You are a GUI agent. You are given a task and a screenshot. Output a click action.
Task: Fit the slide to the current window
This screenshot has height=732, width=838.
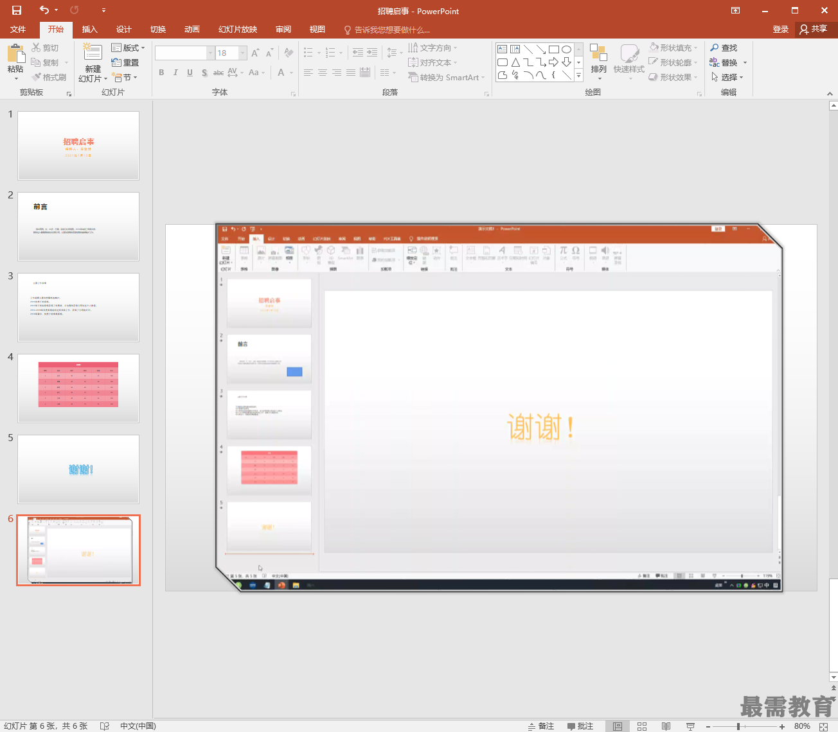(x=824, y=726)
